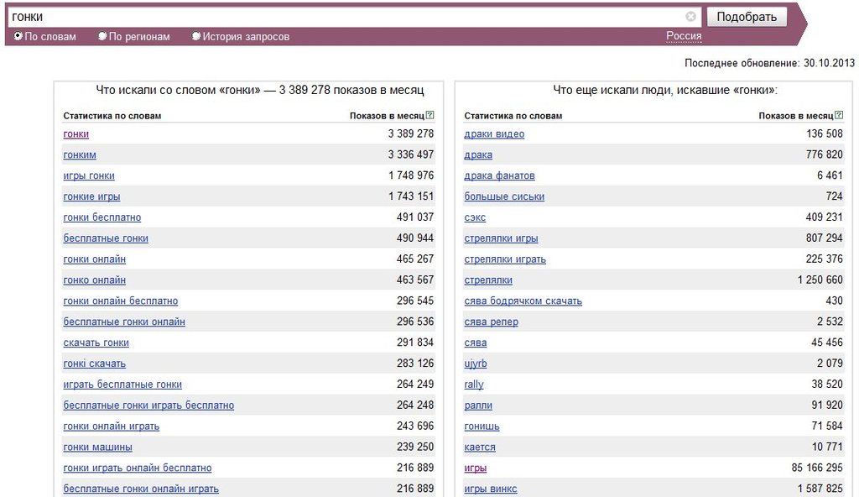
Task: Open help icon beside left 'Показов в месяц'
Action: tap(430, 115)
